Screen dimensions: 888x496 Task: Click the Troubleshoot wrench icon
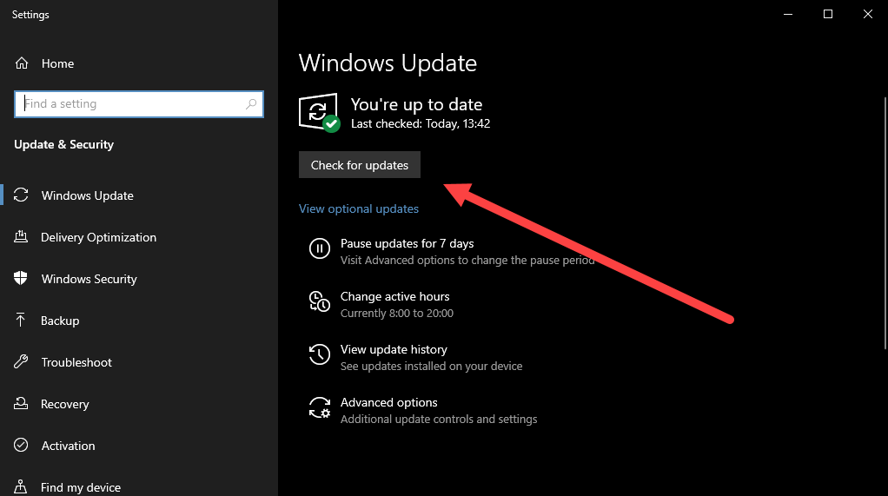[x=21, y=362]
